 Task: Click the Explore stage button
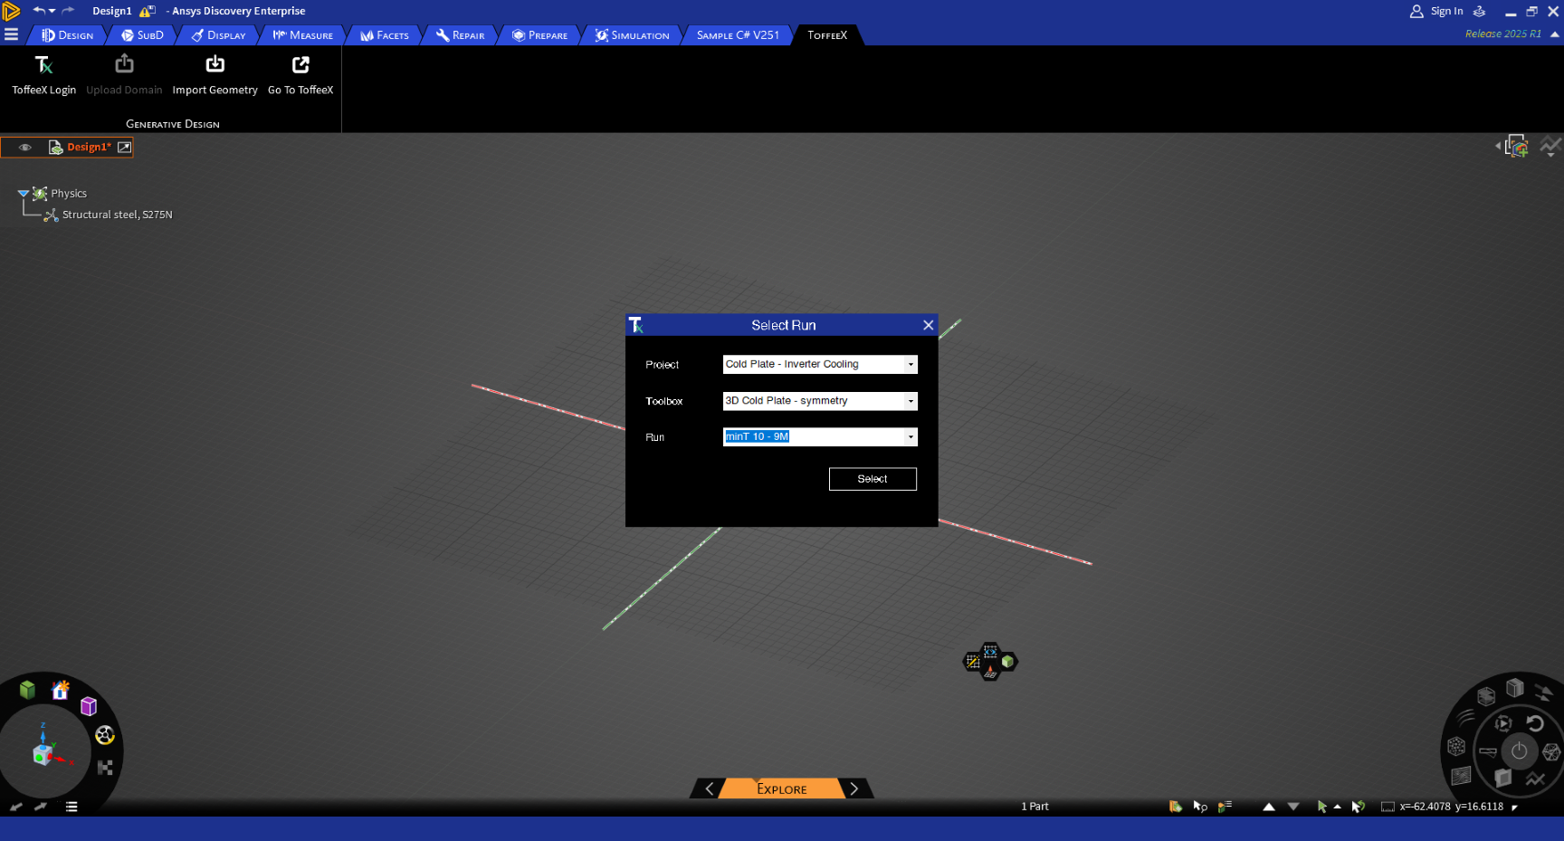782,788
